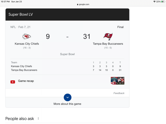Expand more details with blue chevron button

(67, 97)
